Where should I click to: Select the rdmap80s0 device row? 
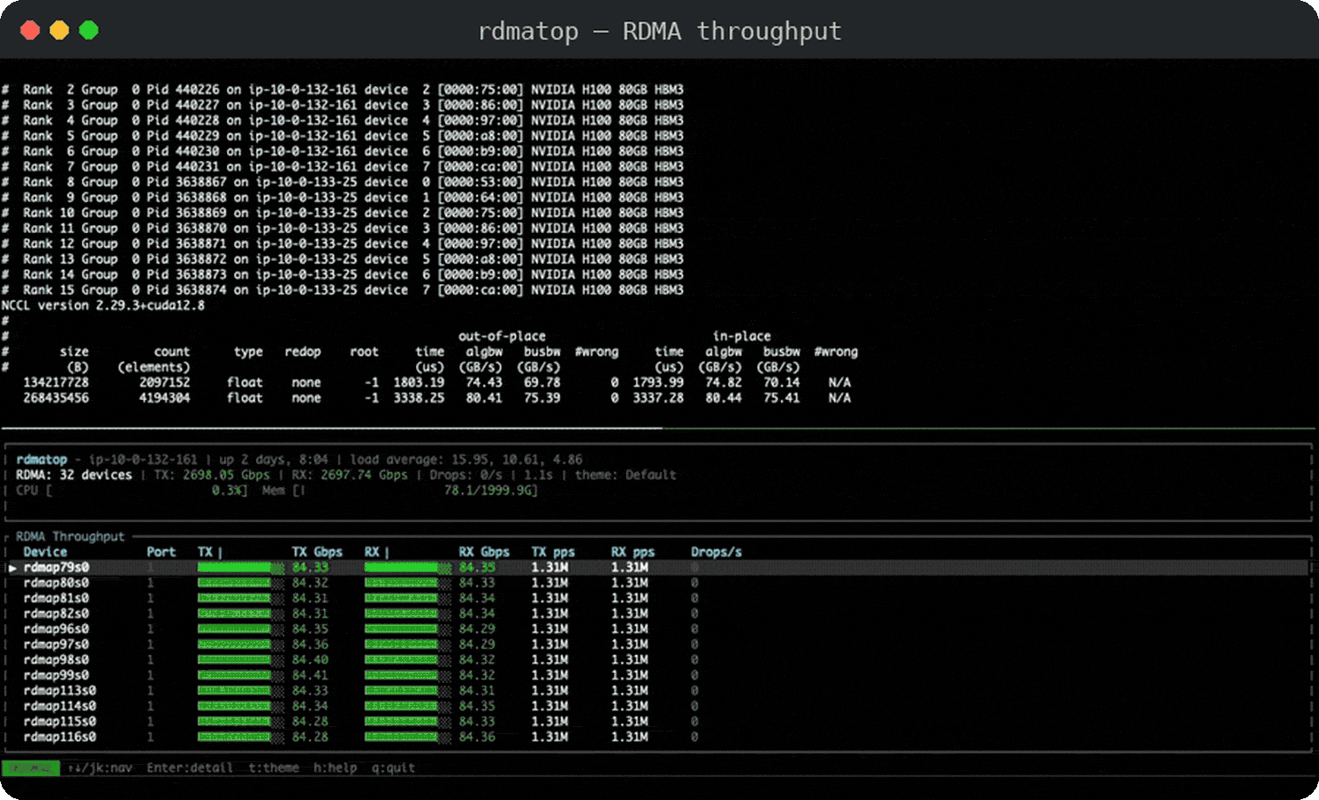click(658, 583)
